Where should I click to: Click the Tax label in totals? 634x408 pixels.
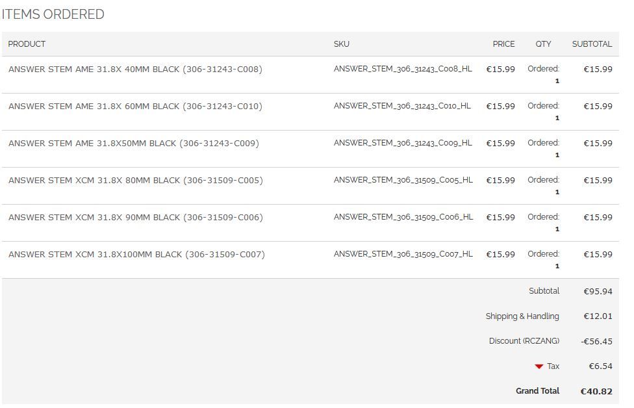coord(553,366)
